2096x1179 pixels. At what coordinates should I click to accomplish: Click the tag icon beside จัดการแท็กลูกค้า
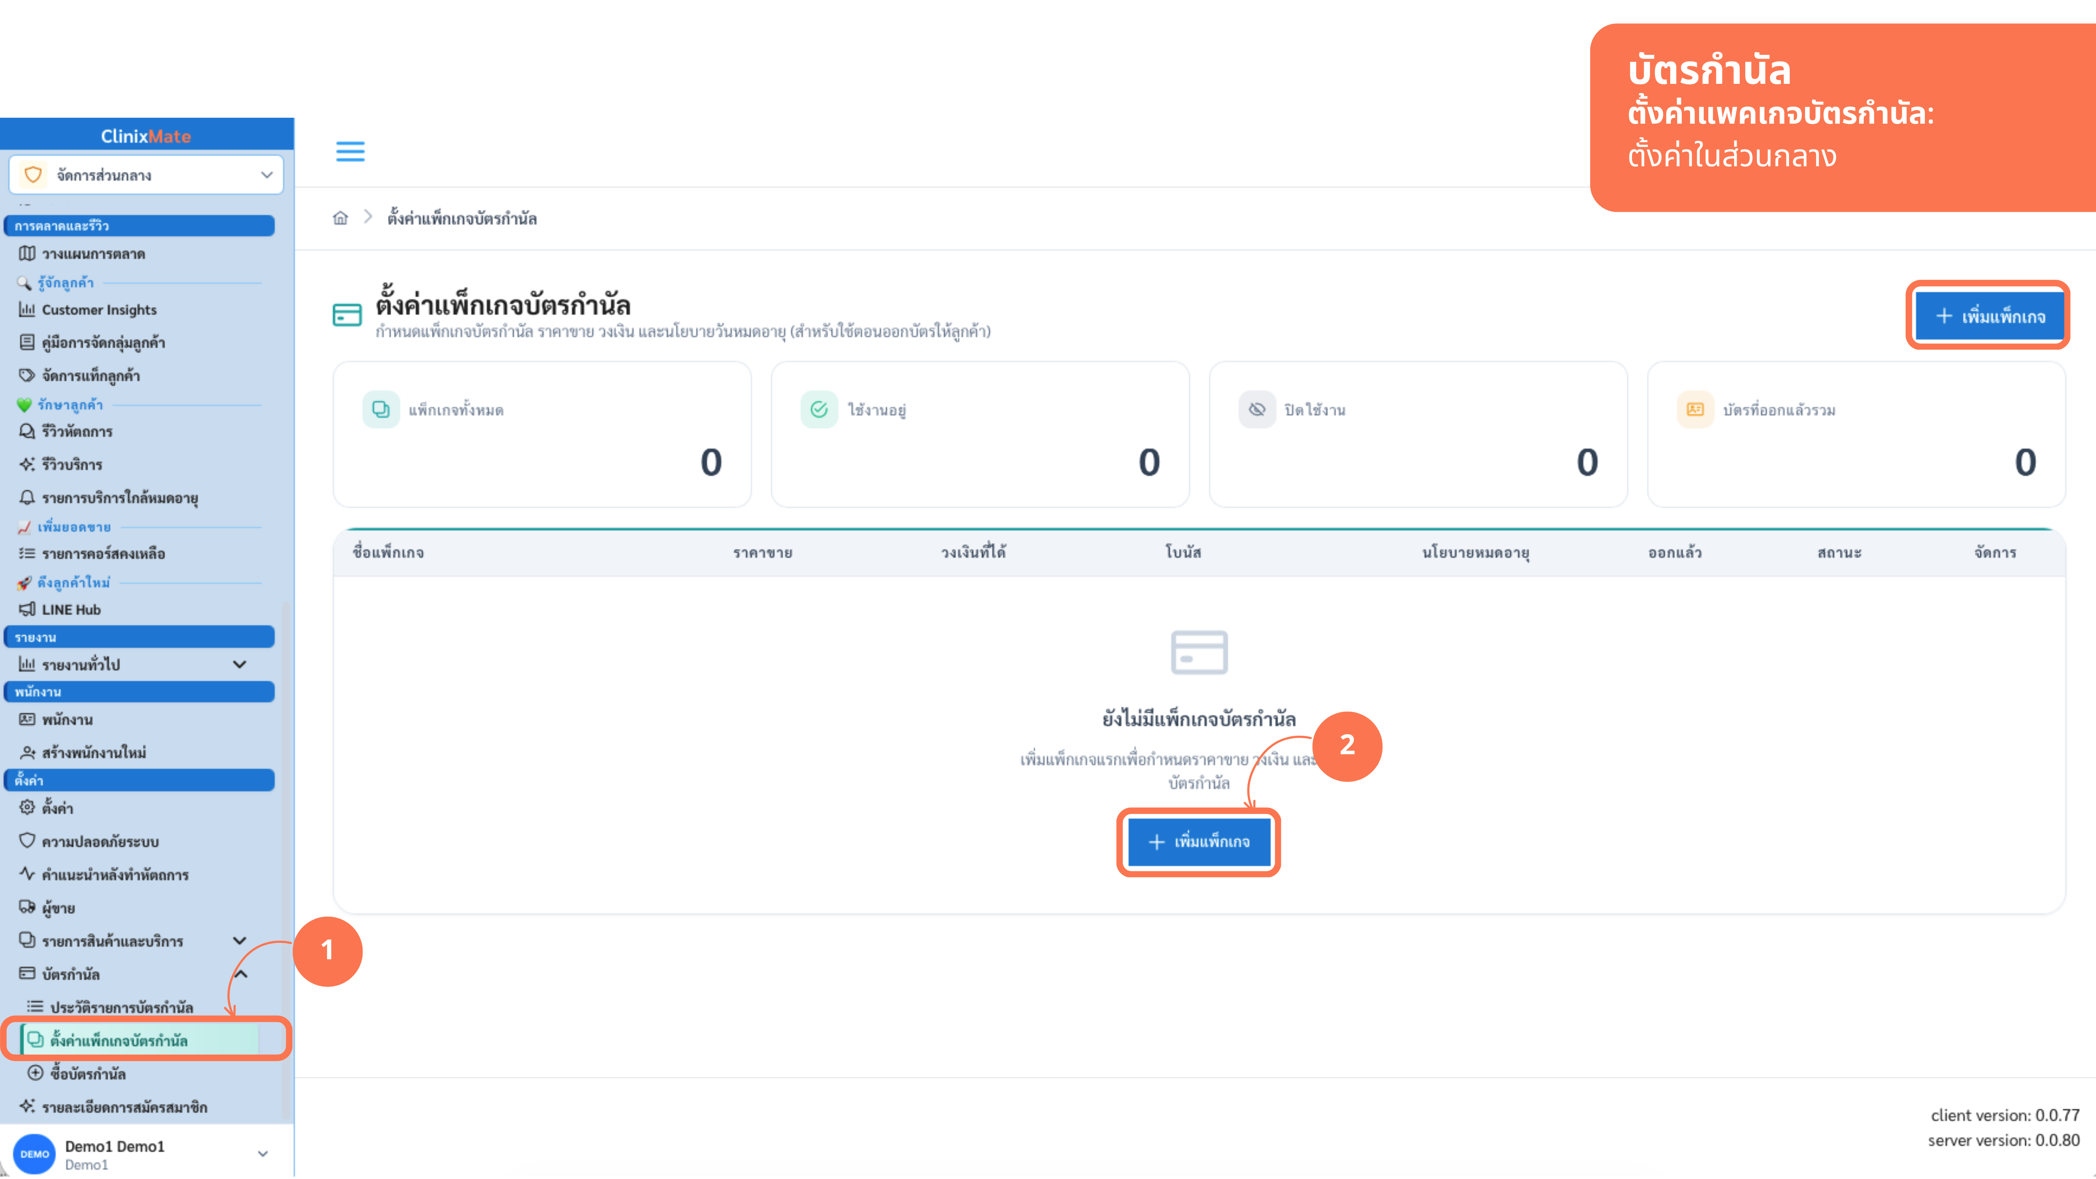click(27, 375)
